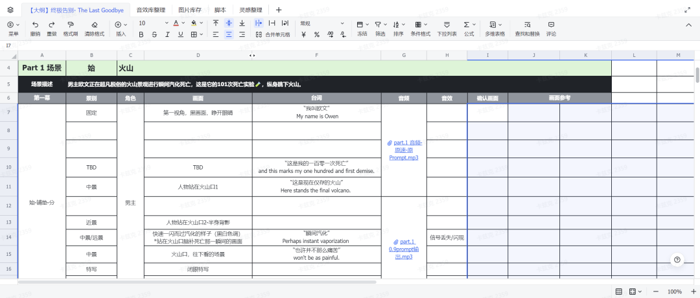The width and height of the screenshot is (700, 298).
Task: Expand the fill color arrow
Action: (x=202, y=23)
